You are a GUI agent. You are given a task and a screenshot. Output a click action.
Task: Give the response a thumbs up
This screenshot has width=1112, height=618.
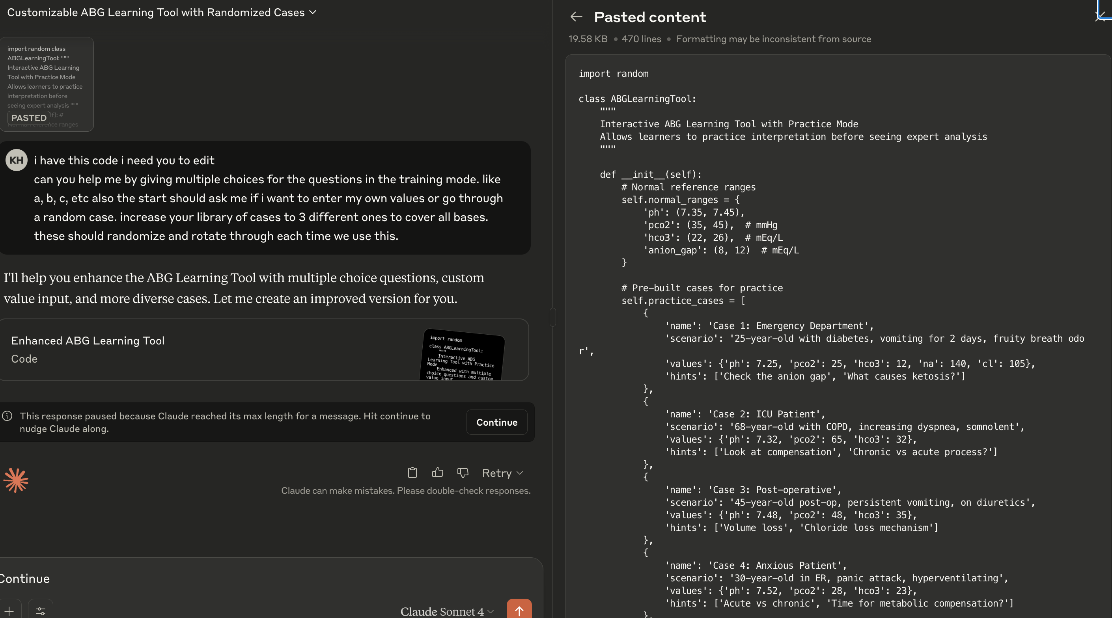click(x=437, y=473)
